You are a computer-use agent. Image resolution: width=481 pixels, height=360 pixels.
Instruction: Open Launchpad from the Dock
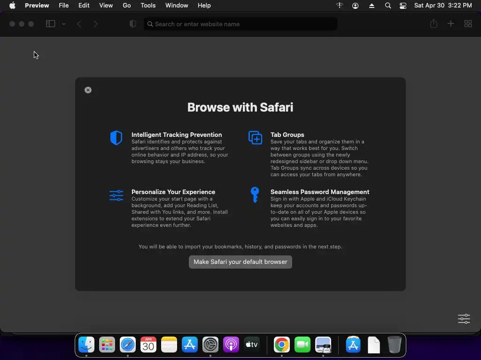(x=107, y=345)
